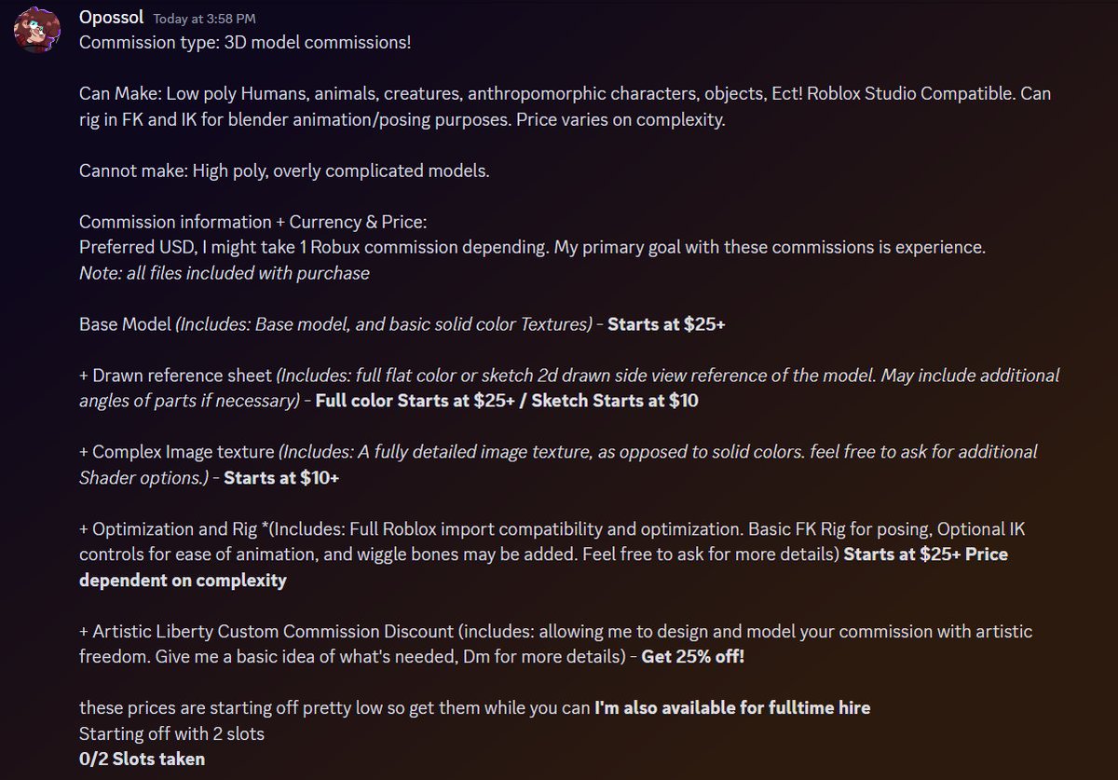Viewport: 1118px width, 780px height.
Task: Click the 'Commission type: 3D model commissions!' line
Action: coord(245,44)
